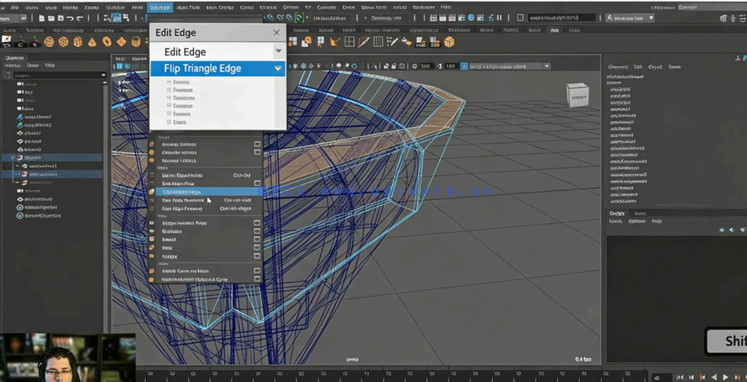Click the polygon cube shelf icon
747x382 pixels.
tap(64, 42)
